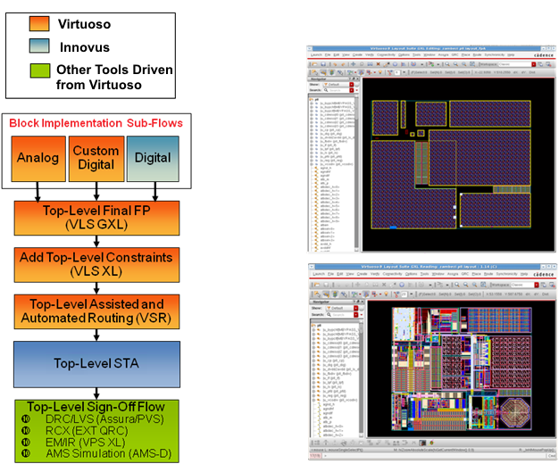Click the Navigator search field in the lower Virtuoso window

pos(341,315)
